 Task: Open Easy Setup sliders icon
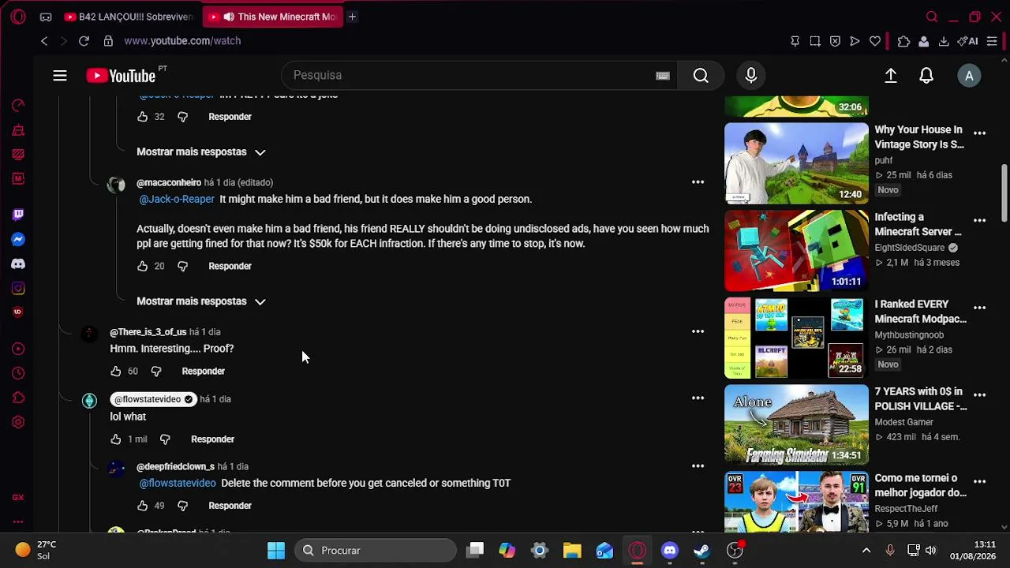pyautogui.click(x=992, y=41)
